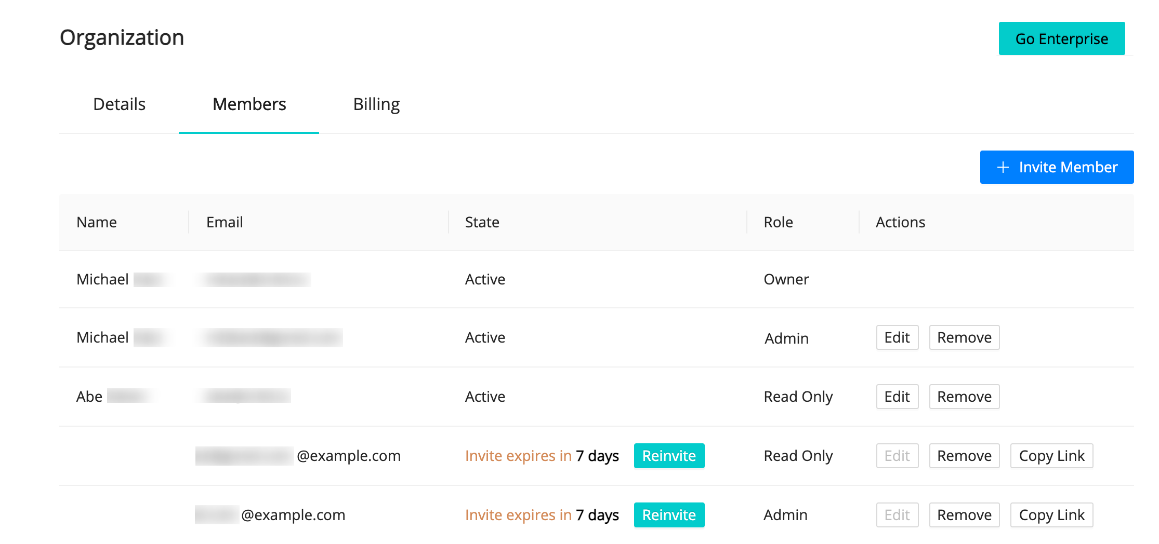Reinvite the pending Admin member
This screenshot has height=544, width=1159.
[x=669, y=515]
